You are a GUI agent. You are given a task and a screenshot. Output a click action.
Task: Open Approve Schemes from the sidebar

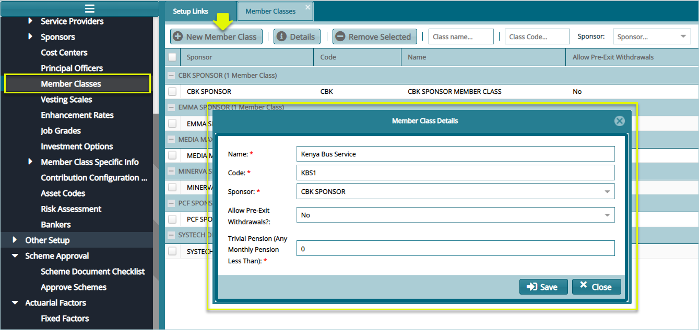pyautogui.click(x=74, y=287)
